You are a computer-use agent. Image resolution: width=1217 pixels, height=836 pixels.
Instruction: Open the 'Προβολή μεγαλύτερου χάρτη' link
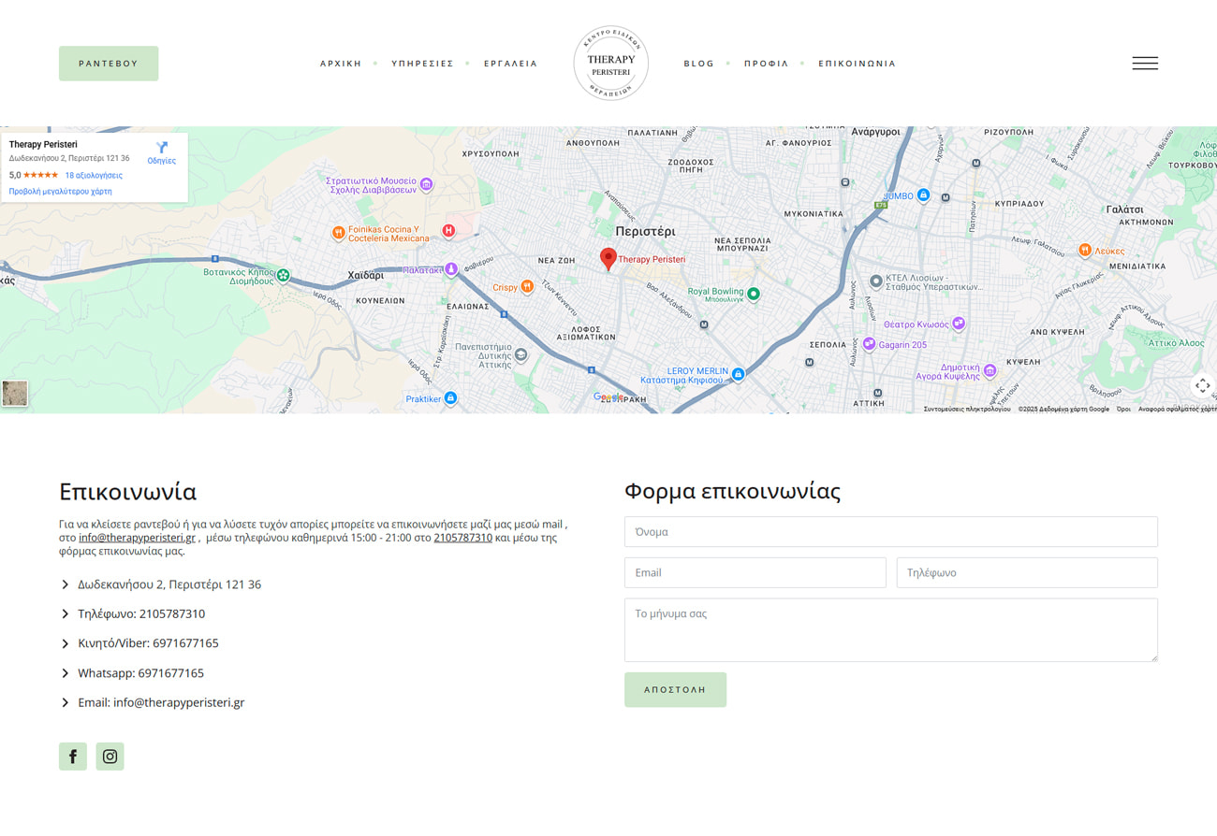click(60, 191)
